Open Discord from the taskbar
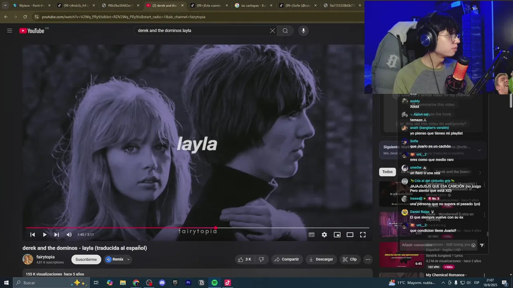513x288 pixels. point(162,283)
